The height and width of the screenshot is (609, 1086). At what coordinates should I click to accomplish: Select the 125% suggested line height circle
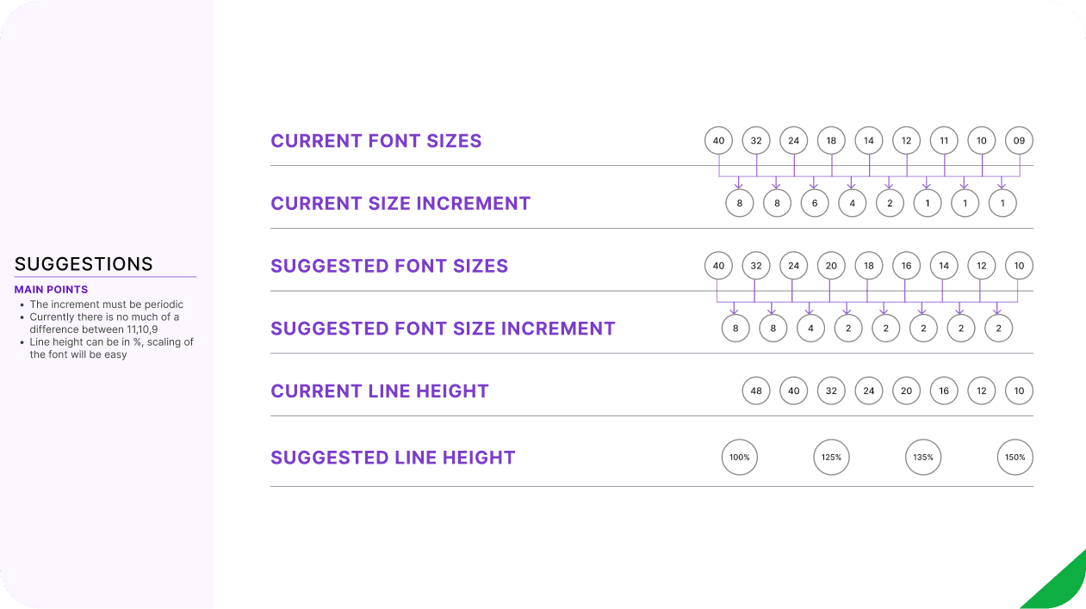831,458
